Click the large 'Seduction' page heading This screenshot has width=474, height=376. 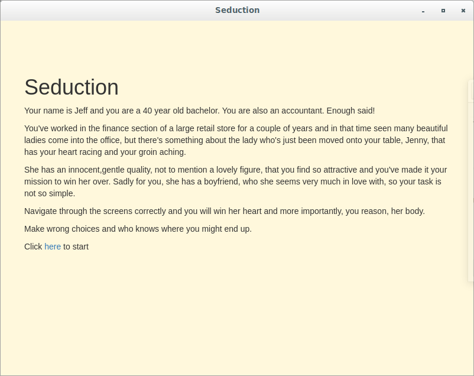point(72,87)
